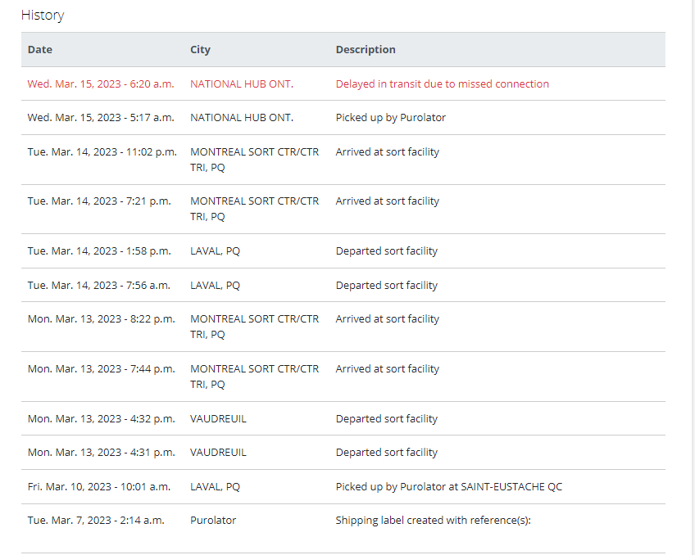Viewport: 695px width, 555px height.
Task: Click the Date column header
Action: (40, 50)
